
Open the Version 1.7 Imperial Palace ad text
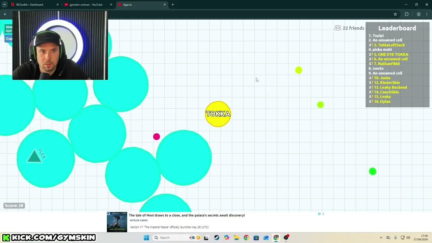(169, 227)
